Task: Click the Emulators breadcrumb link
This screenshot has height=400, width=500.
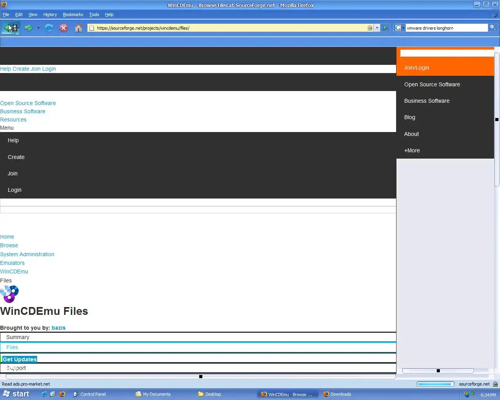Action: pyautogui.click(x=12, y=263)
